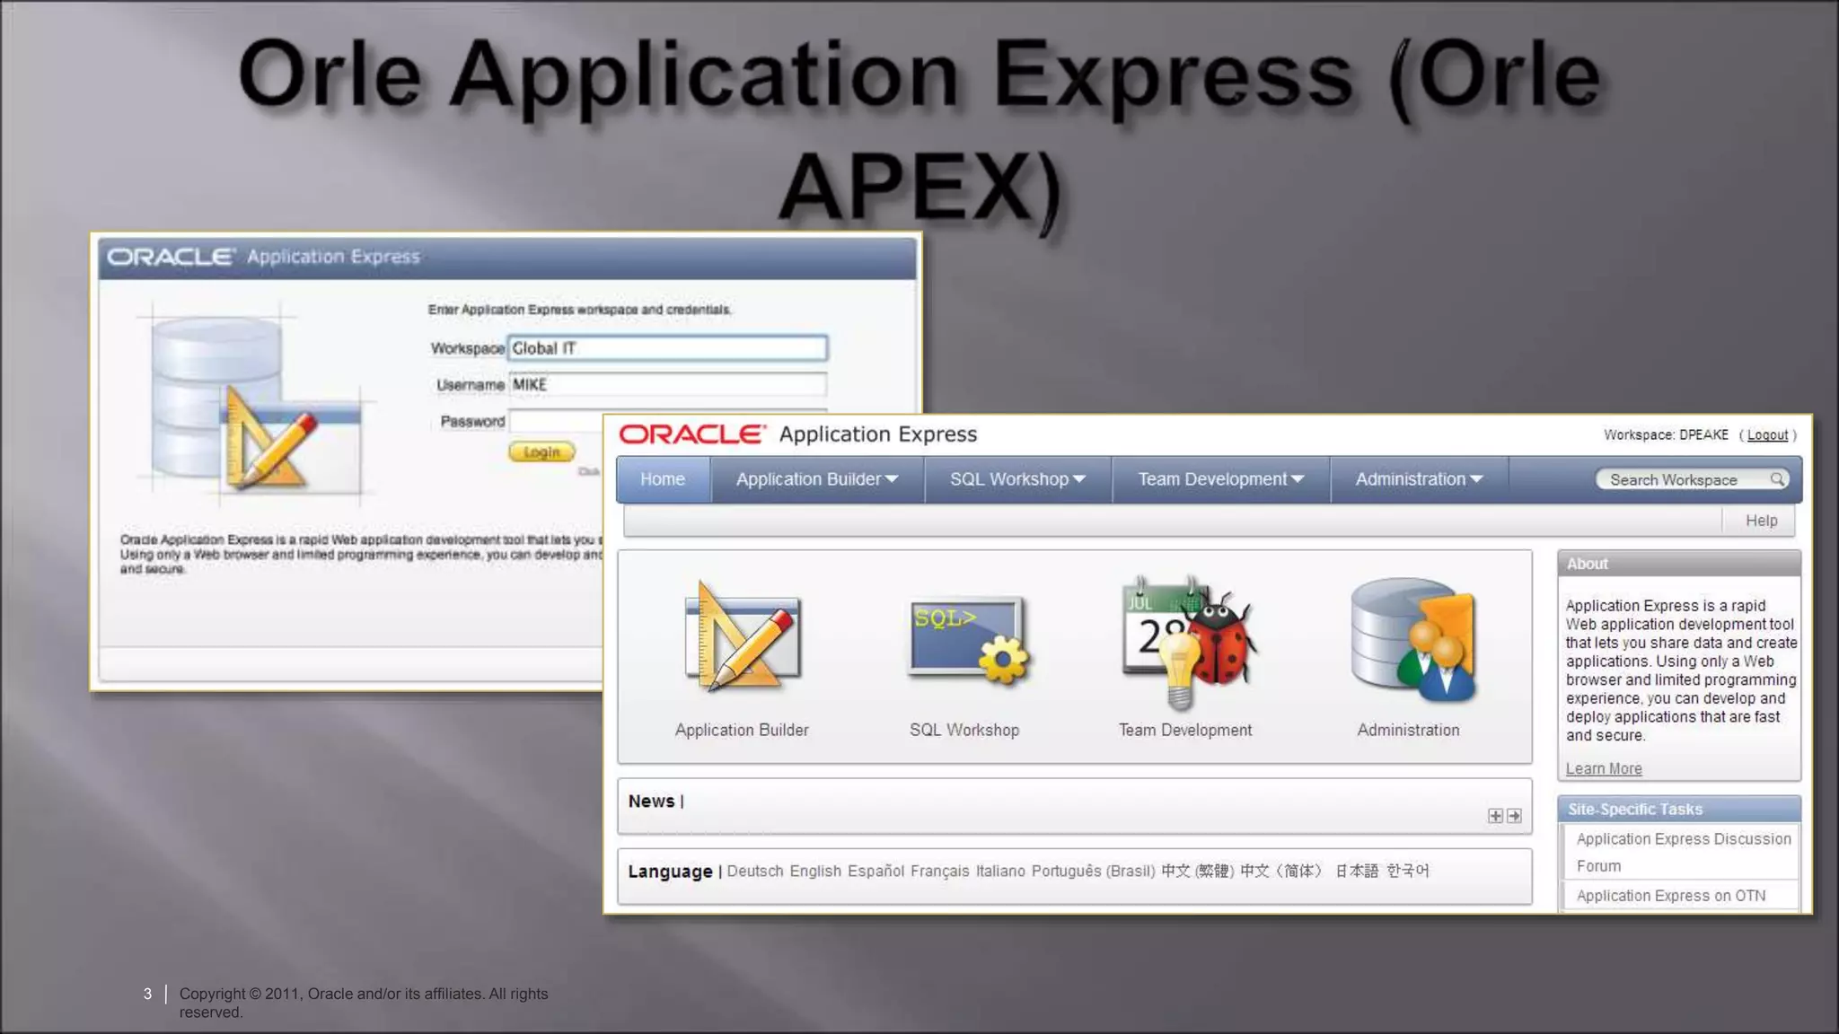Click the Workspace: DPEAKE text

[x=1666, y=434]
